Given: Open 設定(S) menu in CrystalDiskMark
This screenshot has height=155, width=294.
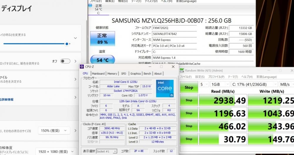Looking at the screenshot, I should [200, 77].
